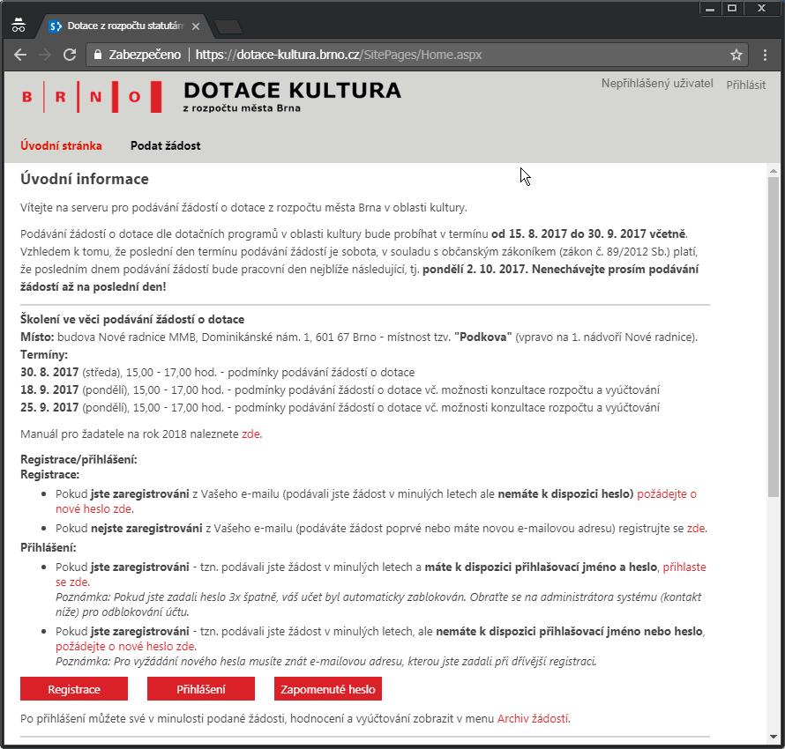Image resolution: width=785 pixels, height=749 pixels.
Task: Click the Zapomenuté heslo button
Action: (x=328, y=689)
